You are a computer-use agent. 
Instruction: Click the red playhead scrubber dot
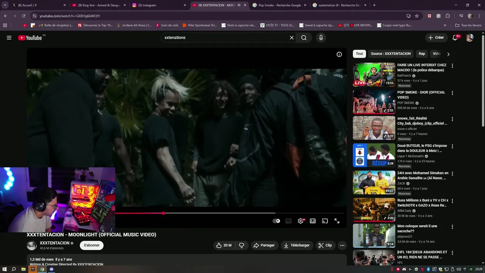pos(163,213)
